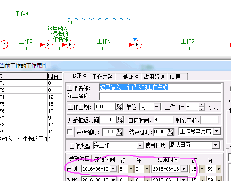The width and height of the screenshot is (231, 181).
Task: Open the 其他属性 tab
Action: tap(128, 77)
